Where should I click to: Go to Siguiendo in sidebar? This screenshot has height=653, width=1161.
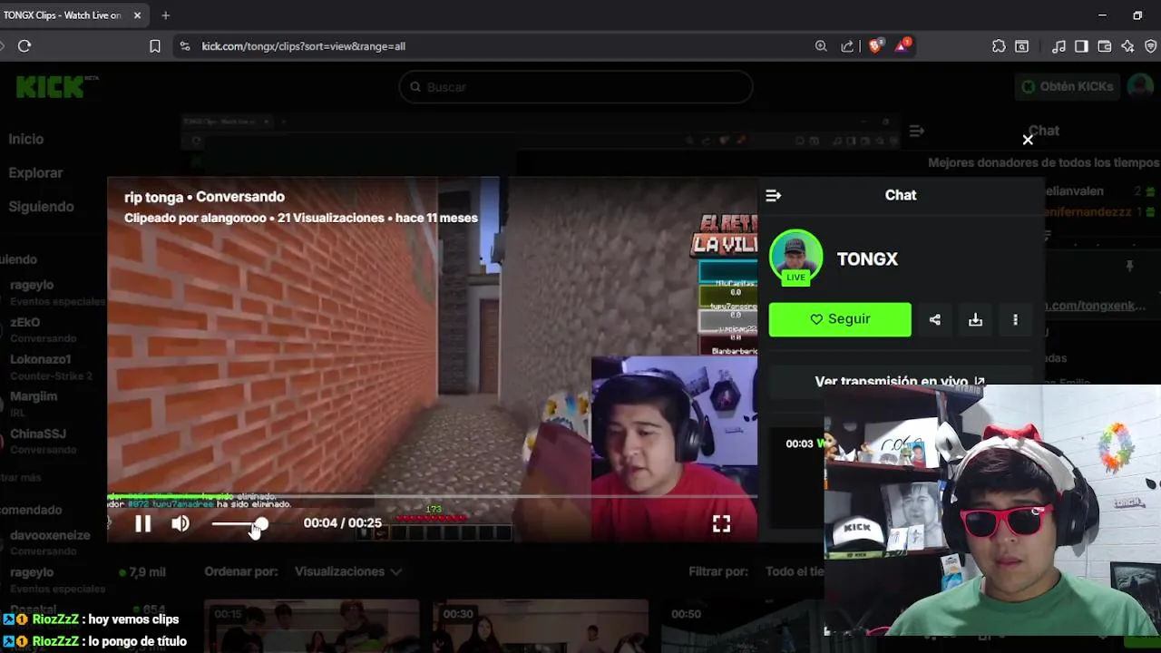41,206
